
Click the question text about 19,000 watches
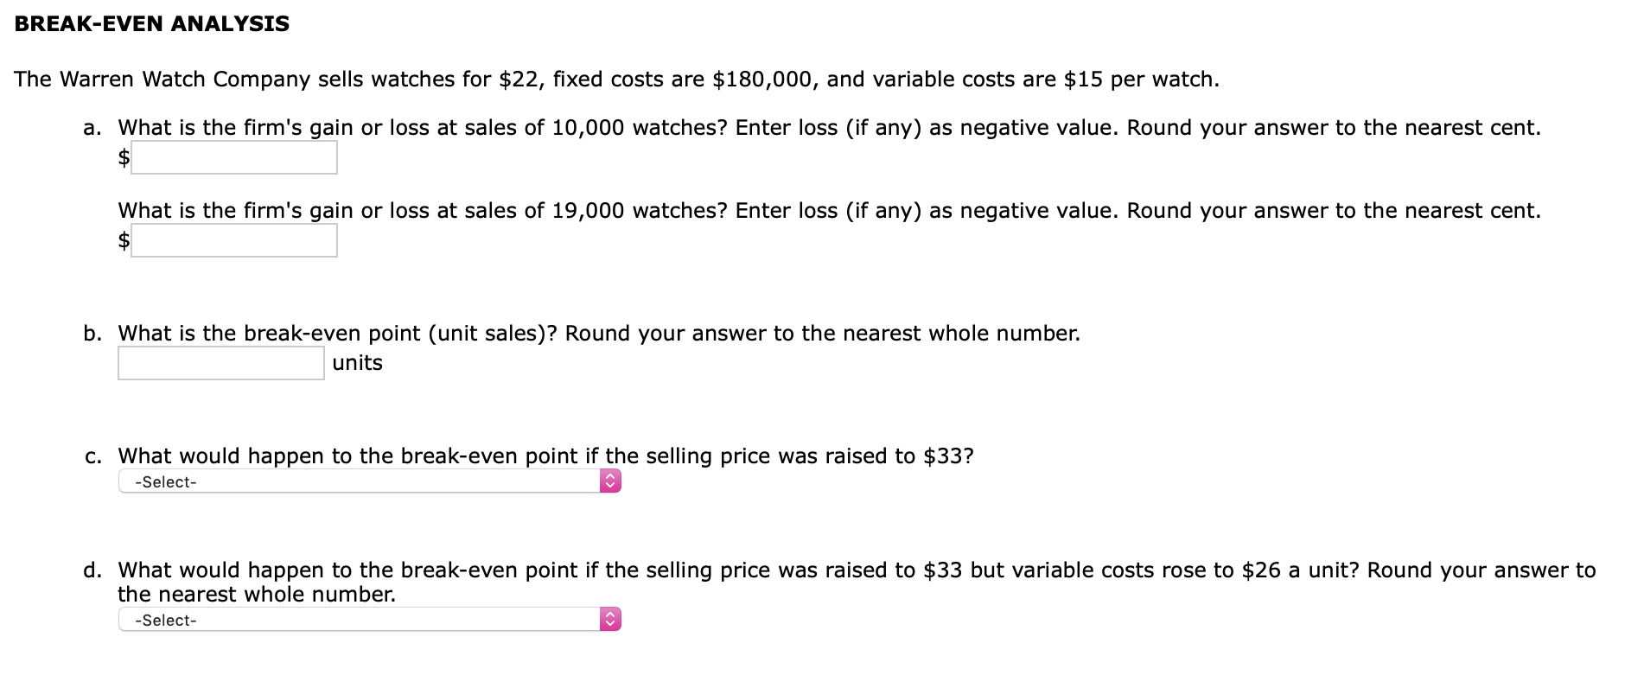[829, 211]
